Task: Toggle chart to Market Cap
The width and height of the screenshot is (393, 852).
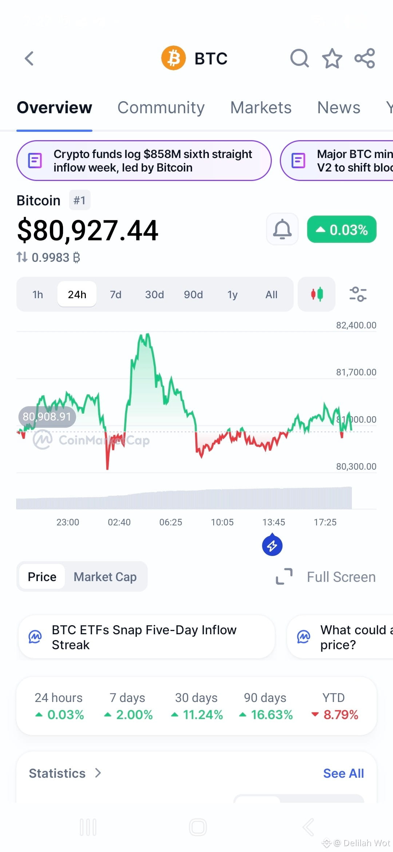Action: 105,577
